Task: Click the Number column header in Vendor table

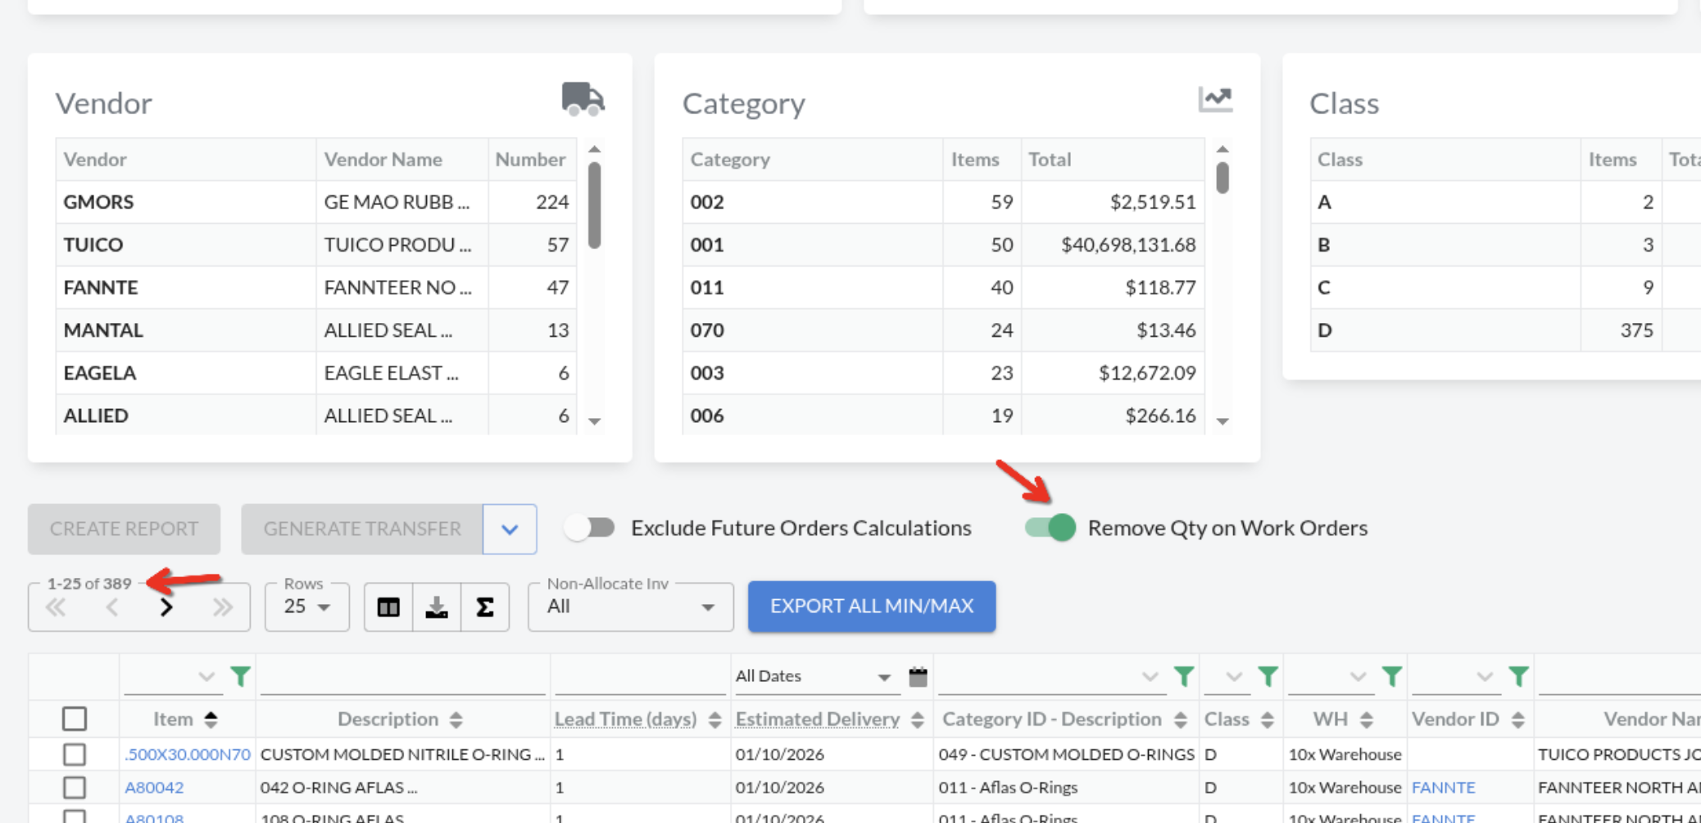Action: (532, 159)
